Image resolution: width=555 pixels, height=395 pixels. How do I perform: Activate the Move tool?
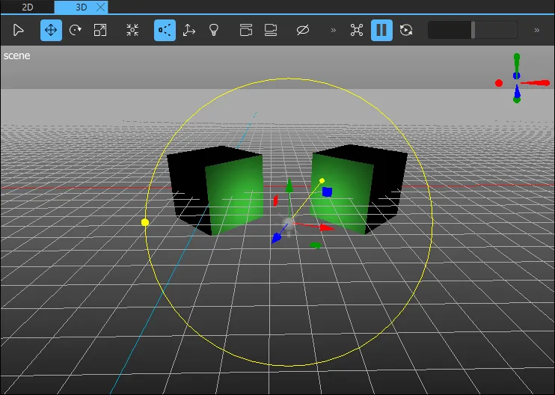tap(51, 30)
